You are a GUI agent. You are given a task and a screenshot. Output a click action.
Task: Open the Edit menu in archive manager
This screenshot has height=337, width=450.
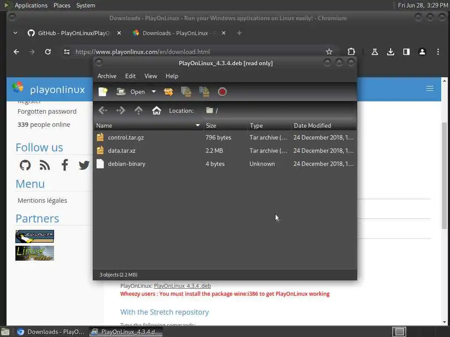[x=130, y=76]
